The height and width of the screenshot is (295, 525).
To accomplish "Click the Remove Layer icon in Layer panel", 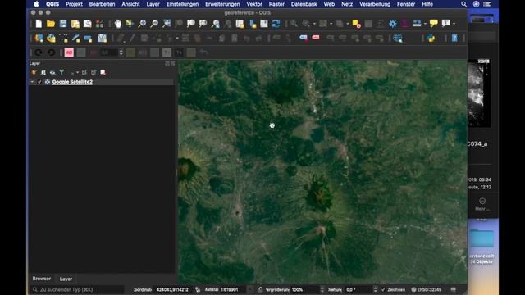I will point(103,72).
